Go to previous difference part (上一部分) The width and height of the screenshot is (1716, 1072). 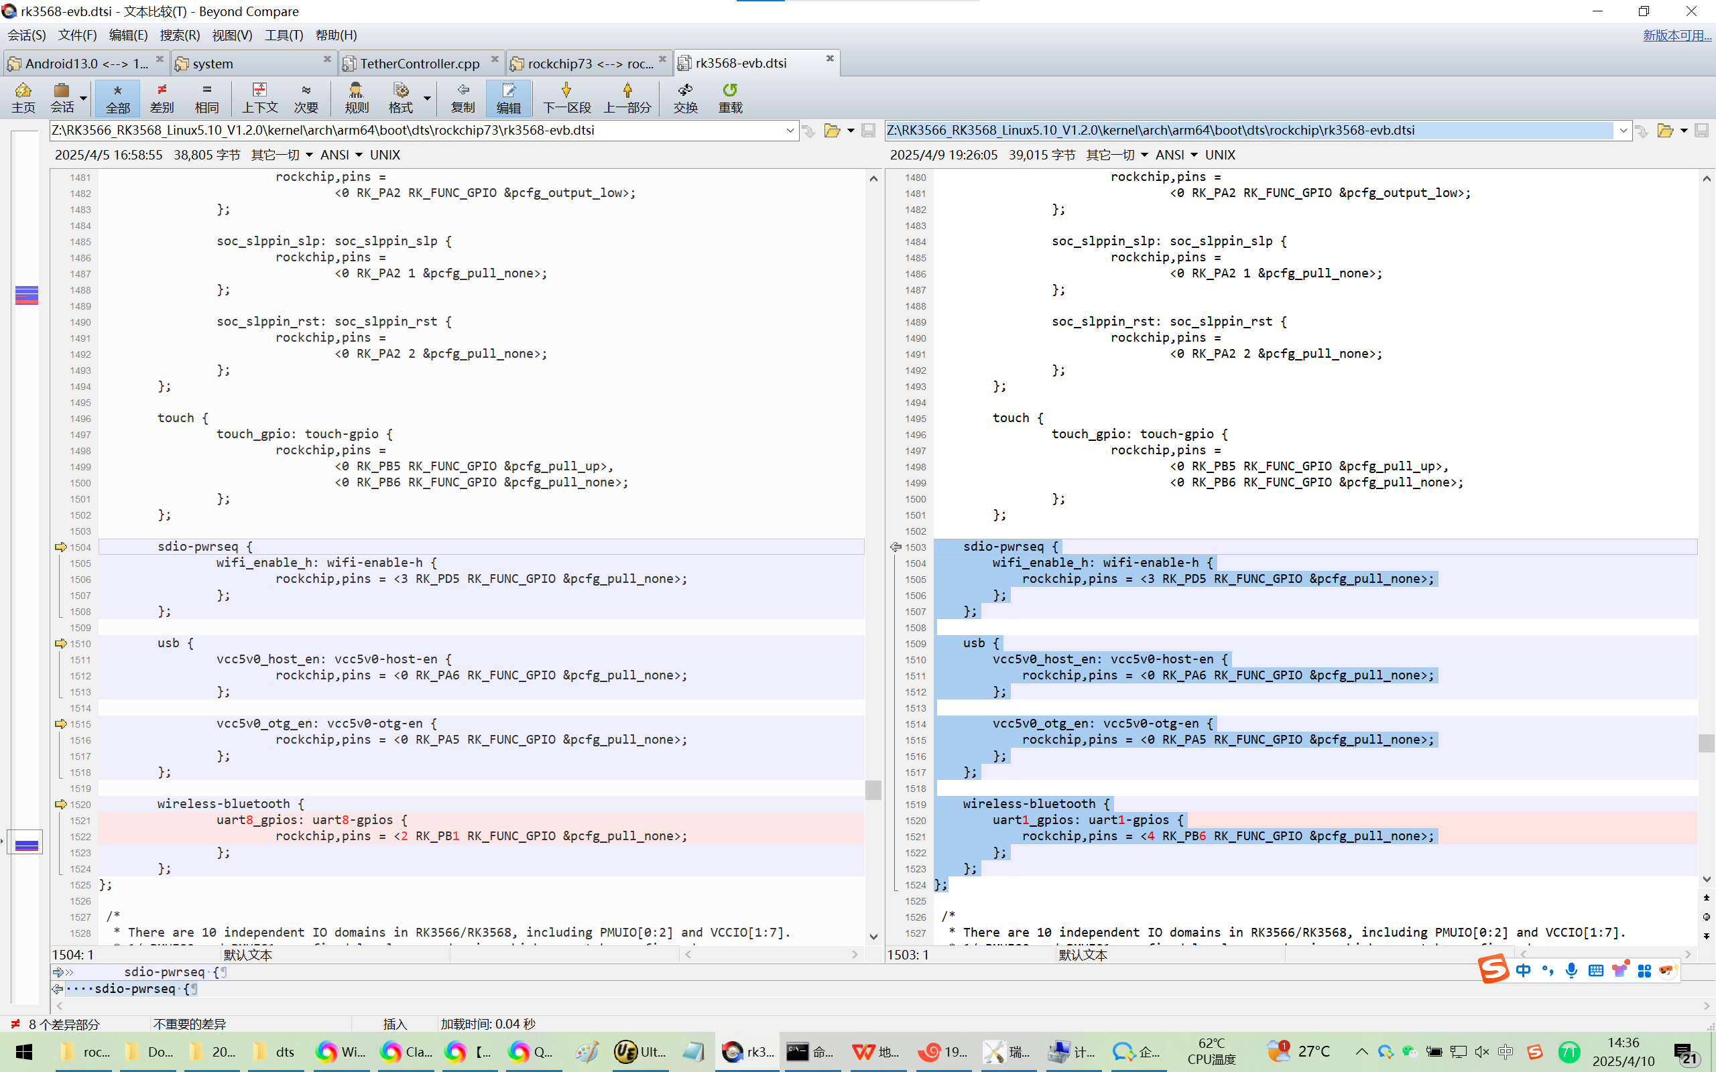click(x=627, y=97)
